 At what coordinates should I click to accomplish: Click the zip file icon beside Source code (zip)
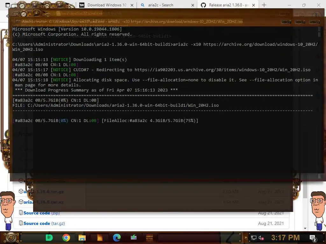pos(21,213)
